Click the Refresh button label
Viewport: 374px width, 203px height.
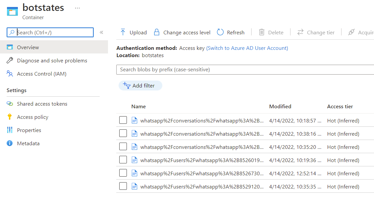[x=236, y=32]
